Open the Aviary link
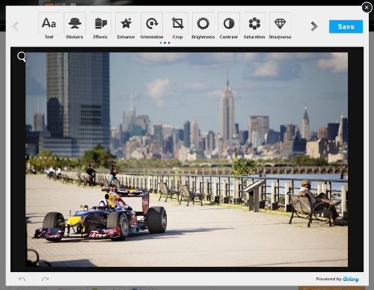Viewport: 374px width, 290px height. click(x=351, y=280)
